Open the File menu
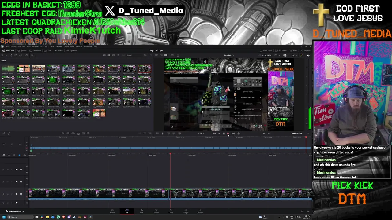 pos(19,46)
